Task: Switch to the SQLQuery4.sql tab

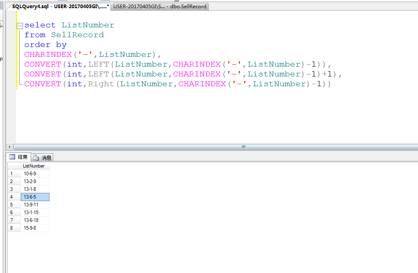Action: tap(60, 7)
